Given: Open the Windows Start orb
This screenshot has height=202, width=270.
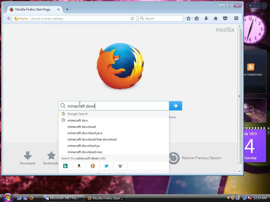Looking at the screenshot, I should pyautogui.click(x=8, y=198).
